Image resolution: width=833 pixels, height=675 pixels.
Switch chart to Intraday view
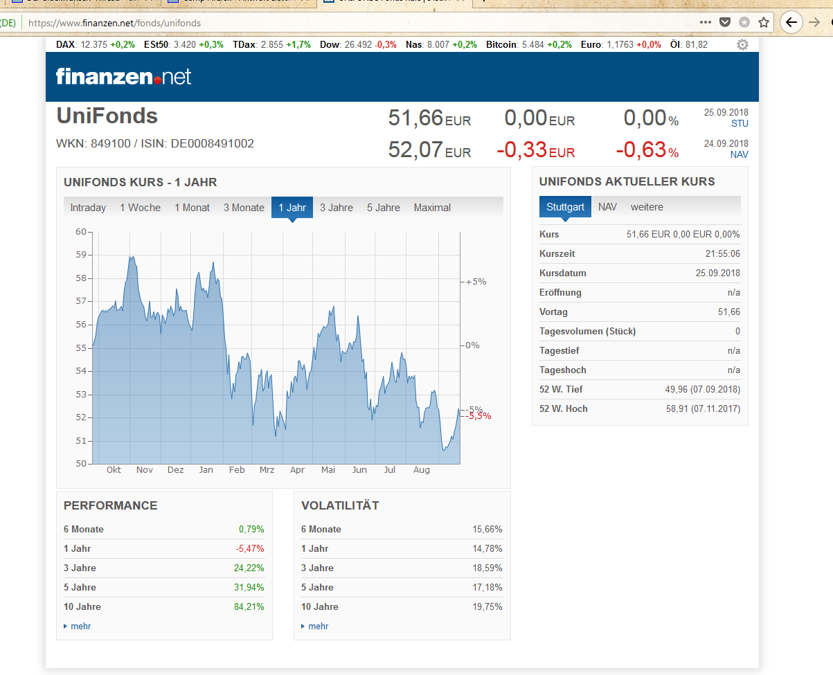88,208
